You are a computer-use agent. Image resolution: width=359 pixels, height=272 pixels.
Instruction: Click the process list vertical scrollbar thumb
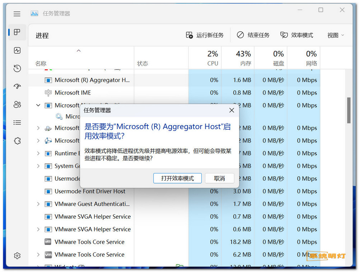[x=349, y=110]
